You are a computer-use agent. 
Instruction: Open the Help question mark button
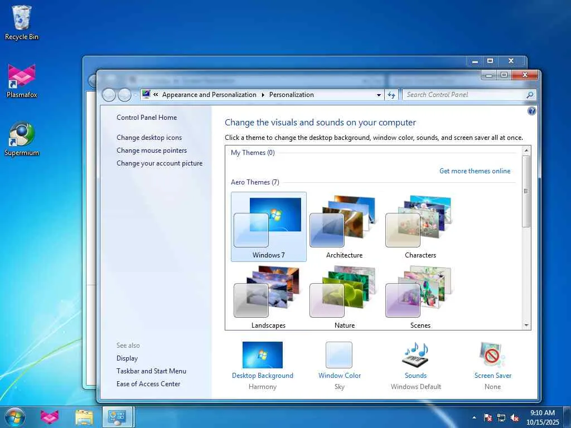pos(531,111)
